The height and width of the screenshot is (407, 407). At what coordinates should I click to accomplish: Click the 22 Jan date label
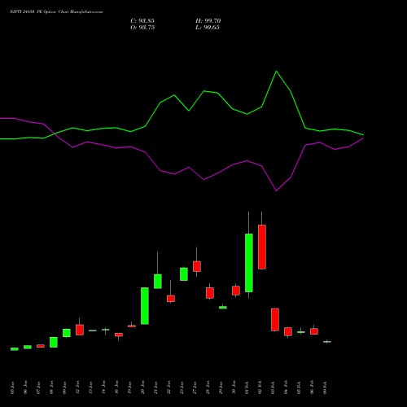[x=169, y=387]
